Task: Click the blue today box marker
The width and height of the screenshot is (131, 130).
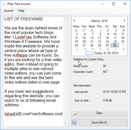Action: pos(89,53)
